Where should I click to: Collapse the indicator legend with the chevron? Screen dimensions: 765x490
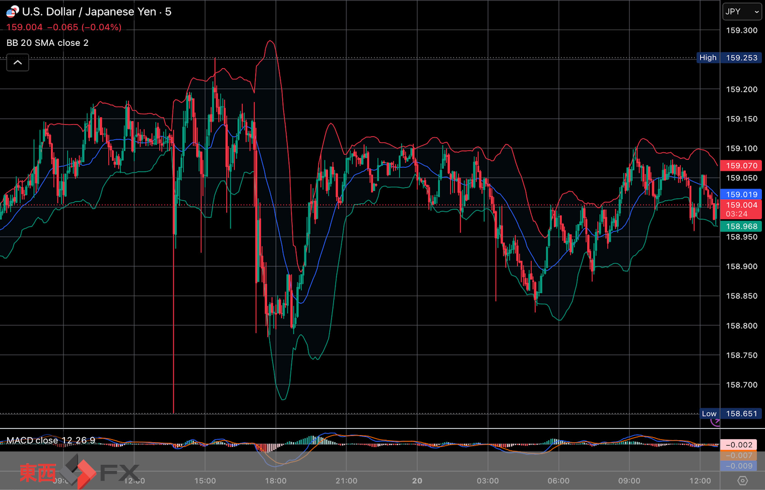18,63
